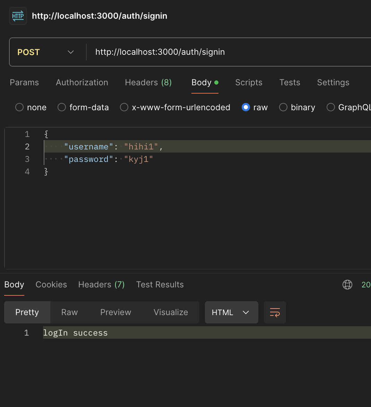Open the Test Results tab
This screenshot has width=371, height=407.
point(160,285)
